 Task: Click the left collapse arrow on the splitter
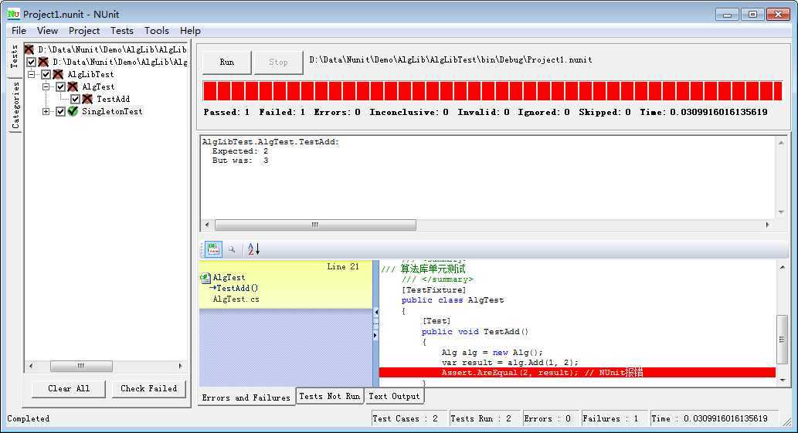(376, 312)
